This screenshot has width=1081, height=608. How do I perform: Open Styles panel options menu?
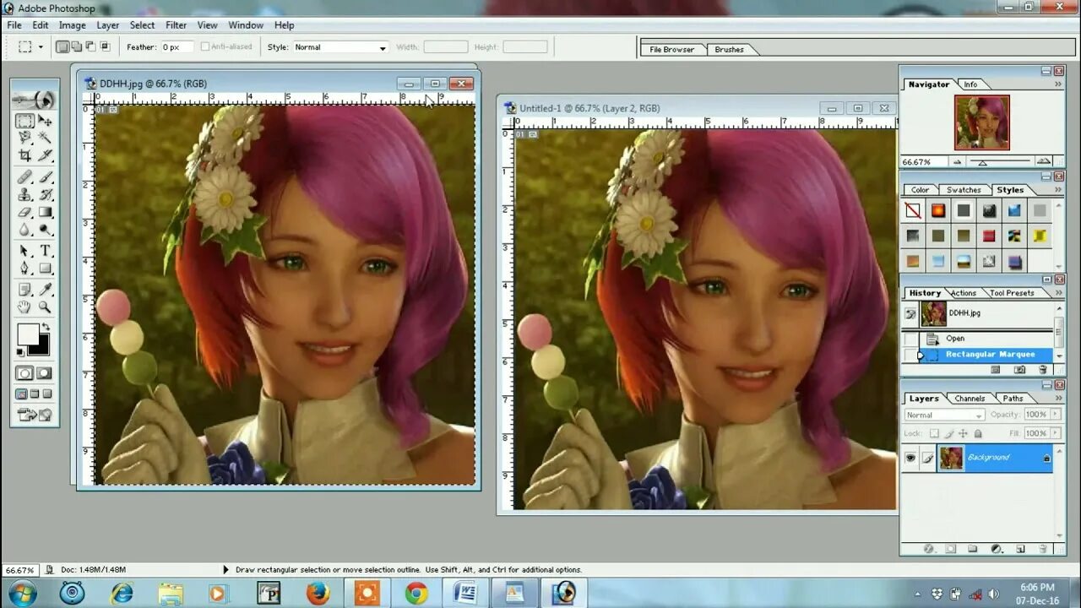(x=1058, y=190)
